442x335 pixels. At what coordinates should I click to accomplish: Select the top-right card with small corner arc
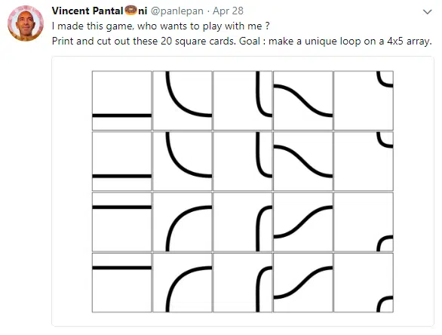coord(364,100)
